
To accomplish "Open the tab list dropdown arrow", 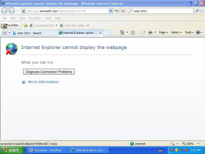I will click(x=9, y=33).
